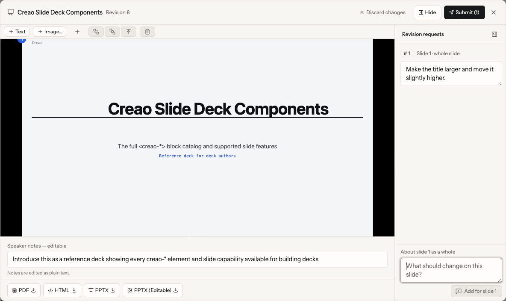This screenshot has width=506, height=301.
Task: Add a Text element to slide
Action: 17,32
